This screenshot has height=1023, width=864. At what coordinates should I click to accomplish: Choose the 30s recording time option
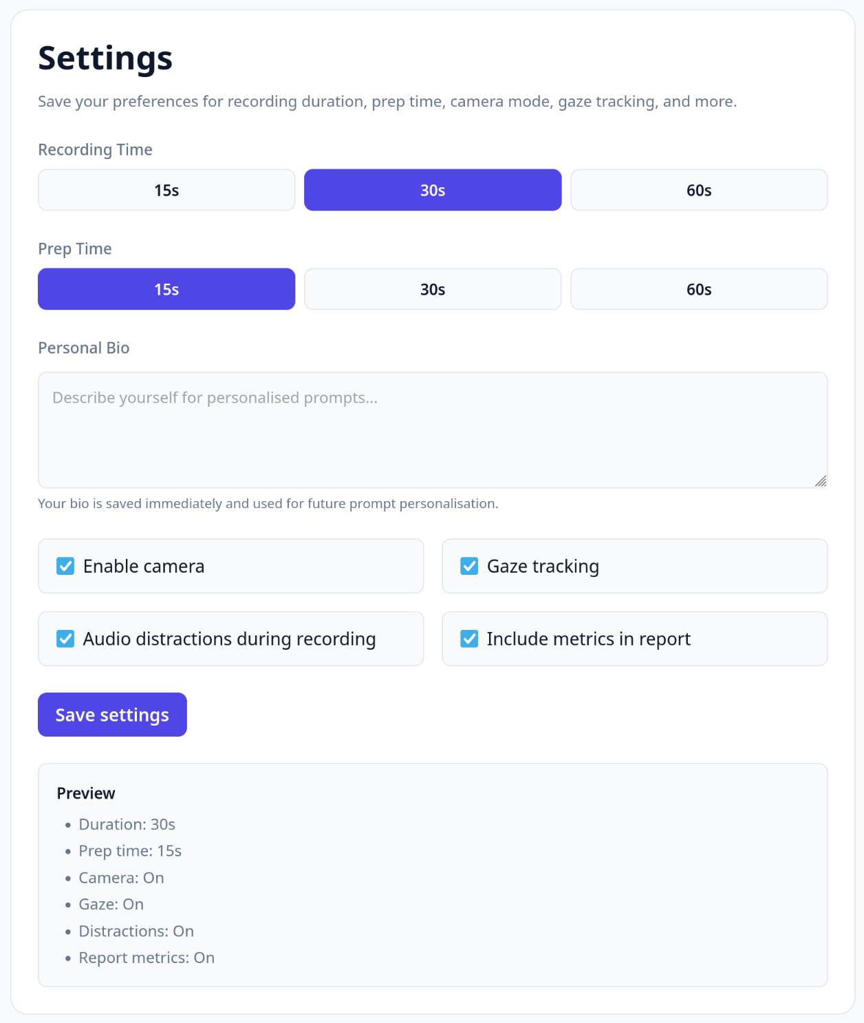click(x=433, y=190)
